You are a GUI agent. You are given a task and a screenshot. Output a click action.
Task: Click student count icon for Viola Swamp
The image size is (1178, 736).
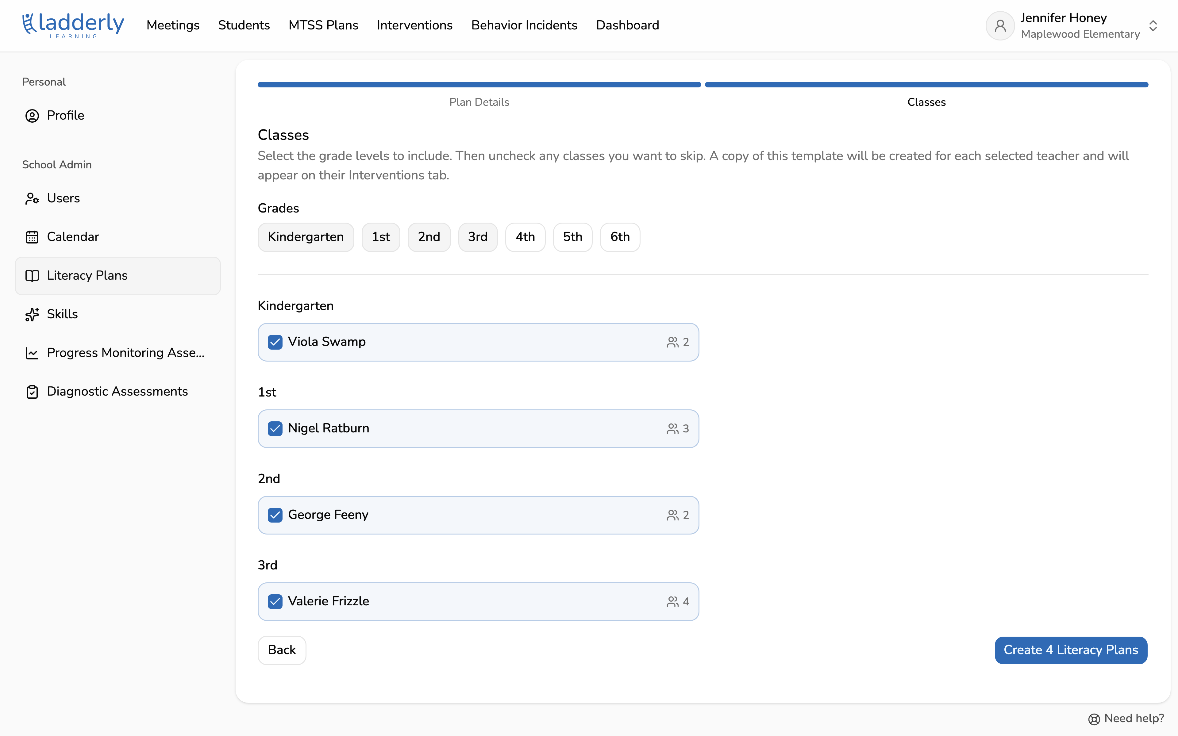point(673,342)
